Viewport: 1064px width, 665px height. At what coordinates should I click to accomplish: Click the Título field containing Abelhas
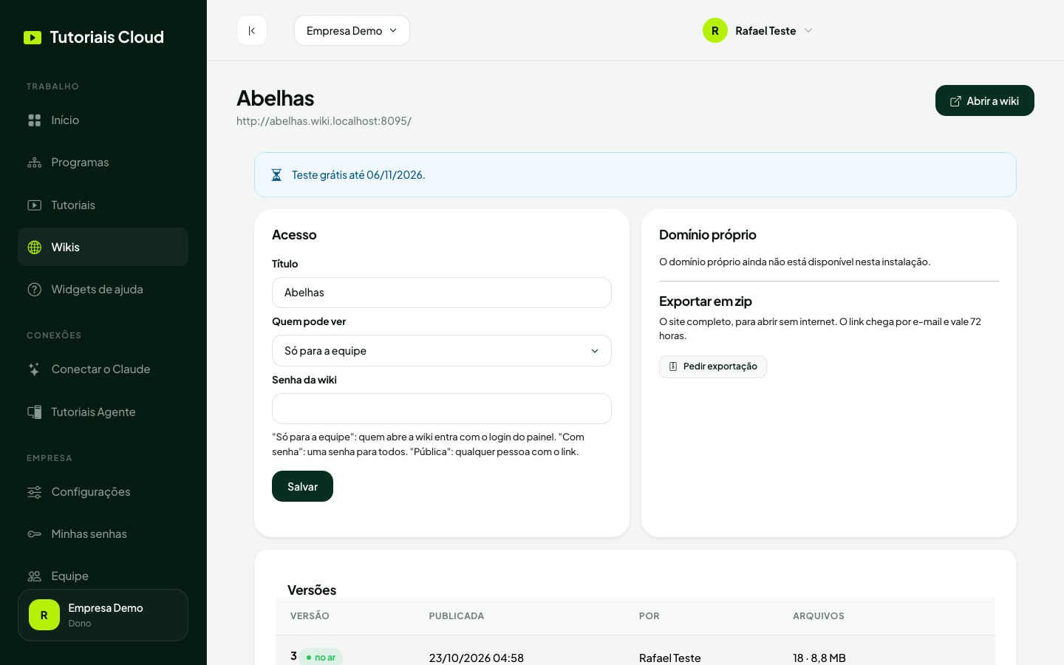click(x=442, y=293)
